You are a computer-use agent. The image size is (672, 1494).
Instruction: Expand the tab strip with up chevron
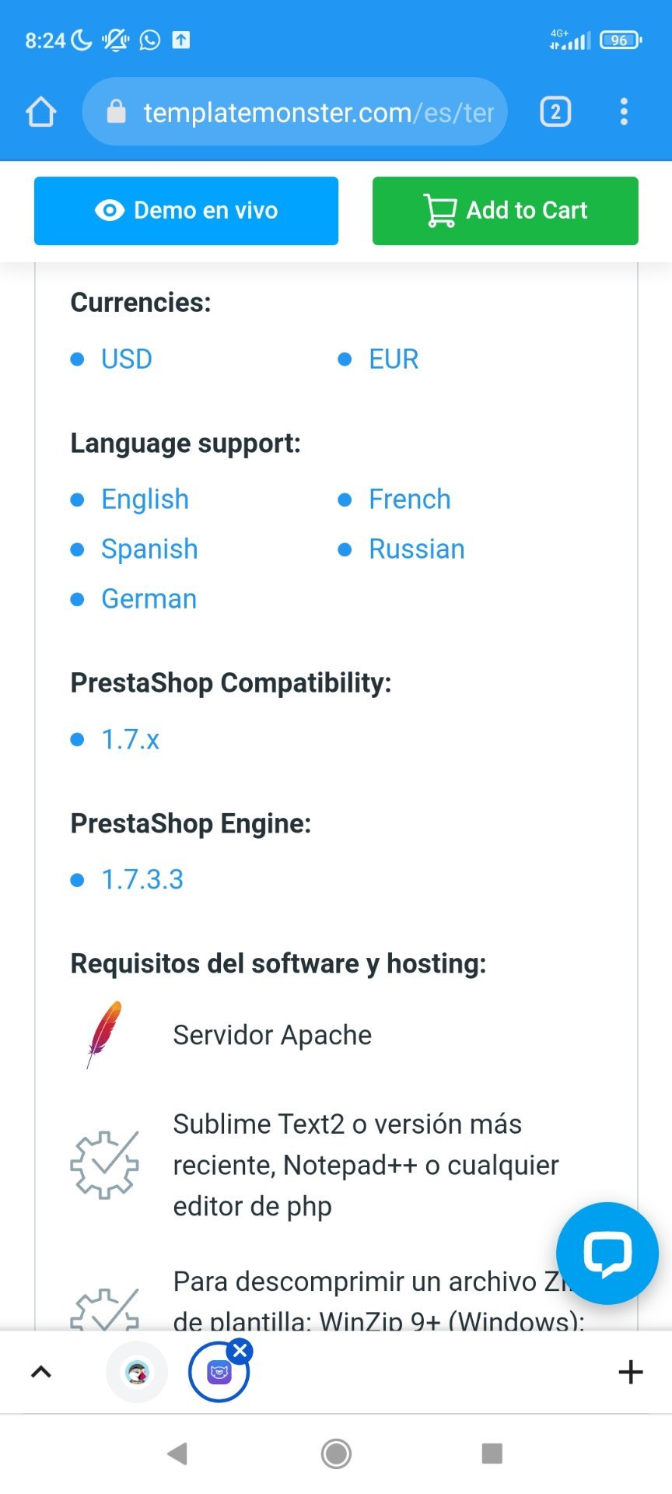41,1372
